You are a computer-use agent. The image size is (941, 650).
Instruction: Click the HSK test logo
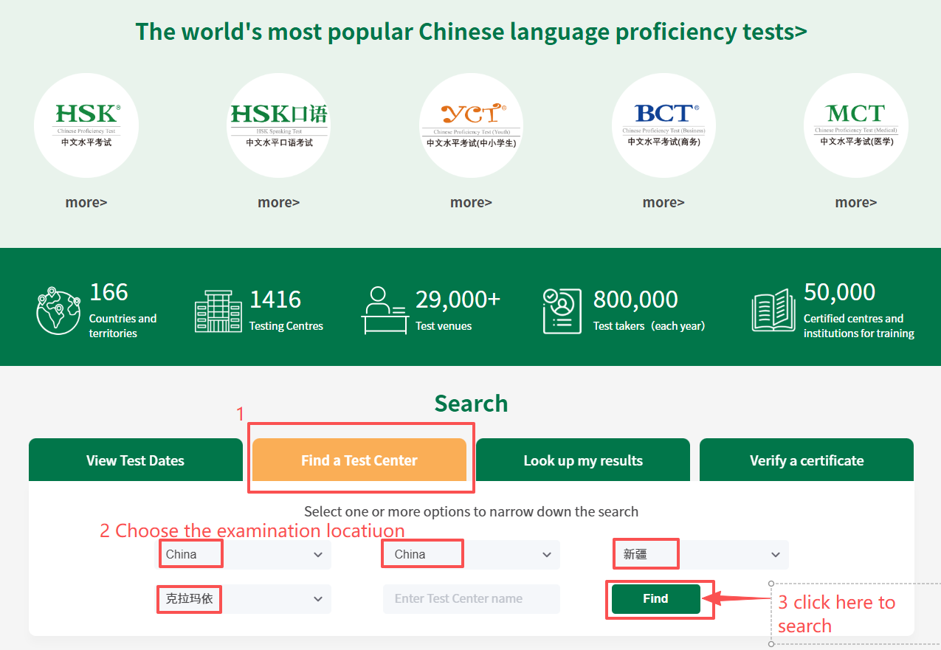pos(86,125)
